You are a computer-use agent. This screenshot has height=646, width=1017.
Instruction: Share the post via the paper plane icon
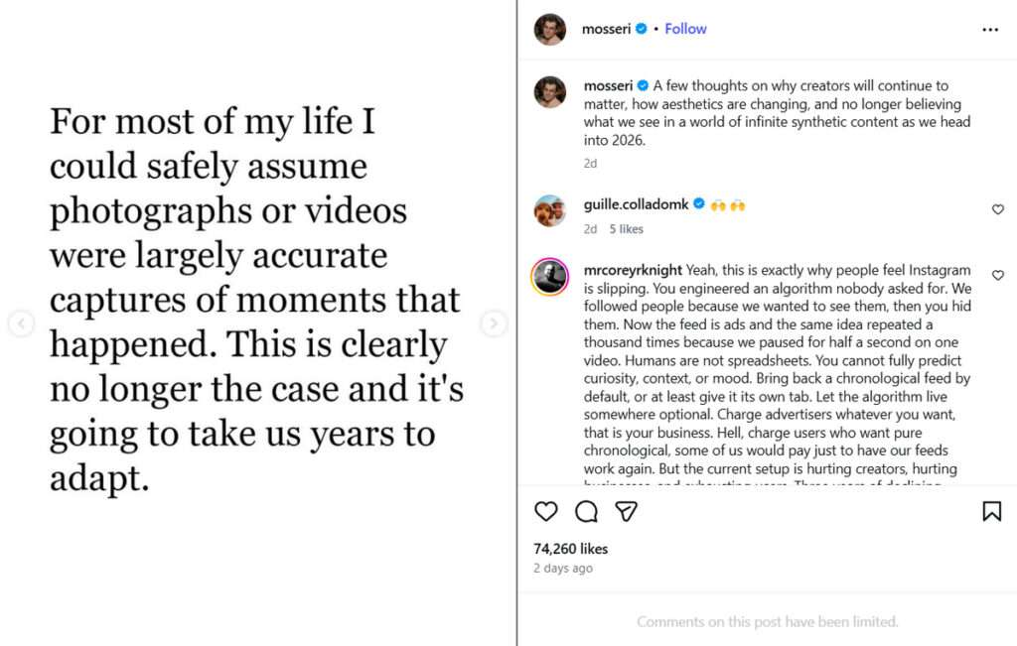626,511
